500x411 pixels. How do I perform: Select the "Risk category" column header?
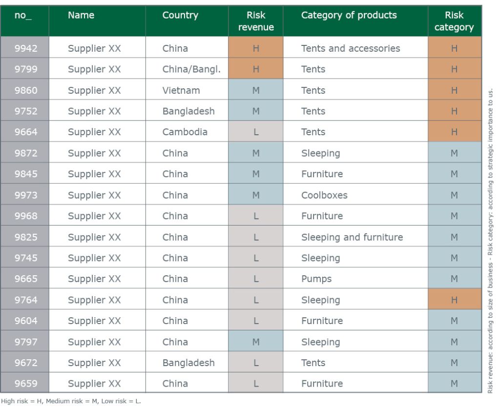tap(454, 21)
